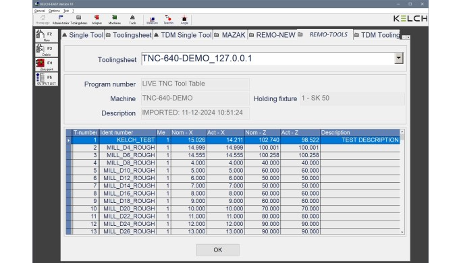The width and height of the screenshot is (459, 263).
Task: Open the Options menu
Action: tap(54, 11)
